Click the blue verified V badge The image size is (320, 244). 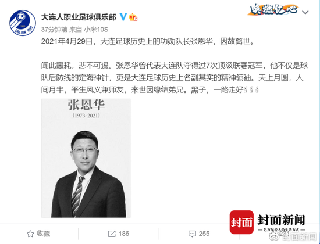[123, 17]
